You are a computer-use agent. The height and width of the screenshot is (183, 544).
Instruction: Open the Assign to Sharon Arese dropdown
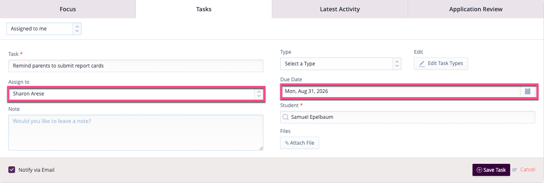pos(136,94)
